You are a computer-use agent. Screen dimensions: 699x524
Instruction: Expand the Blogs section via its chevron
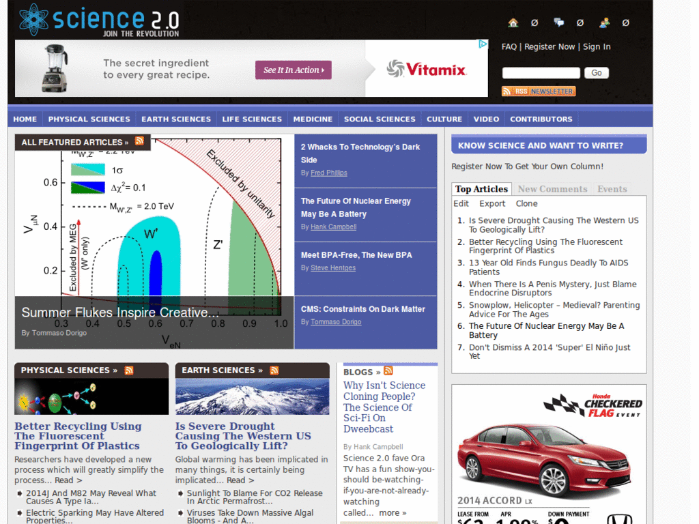coord(377,371)
